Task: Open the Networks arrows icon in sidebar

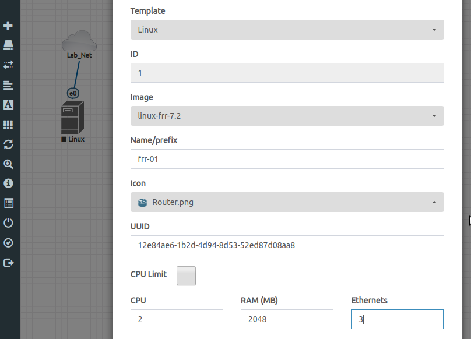Action: click(8, 65)
